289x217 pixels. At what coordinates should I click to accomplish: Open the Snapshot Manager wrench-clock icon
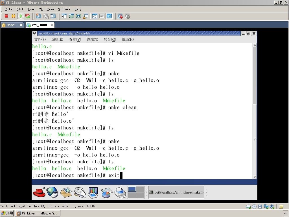pyautogui.click(x=53, y=16)
